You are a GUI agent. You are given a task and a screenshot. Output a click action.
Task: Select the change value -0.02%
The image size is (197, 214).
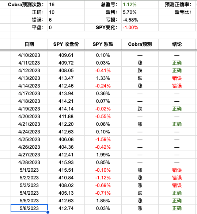tap(103, 109)
